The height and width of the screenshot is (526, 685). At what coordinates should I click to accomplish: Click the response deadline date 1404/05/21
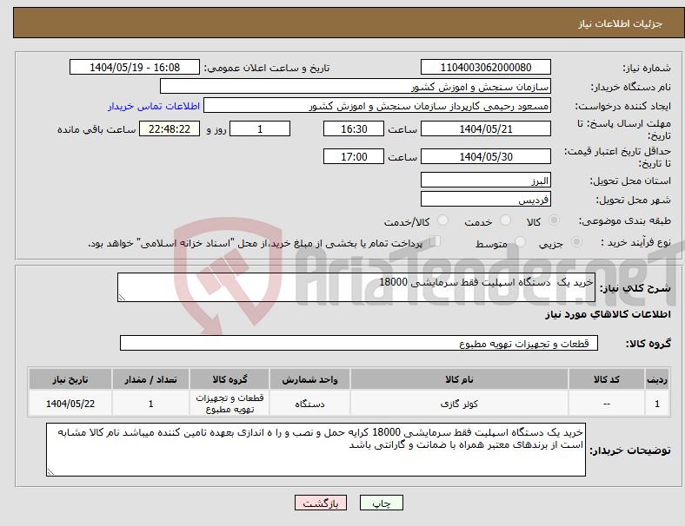(485, 128)
